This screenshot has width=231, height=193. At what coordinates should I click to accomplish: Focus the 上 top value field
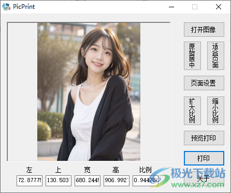[x=59, y=181]
